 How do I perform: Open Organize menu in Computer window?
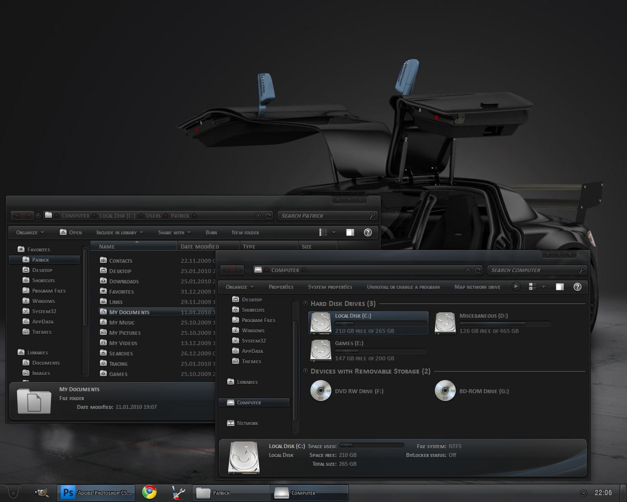240,287
